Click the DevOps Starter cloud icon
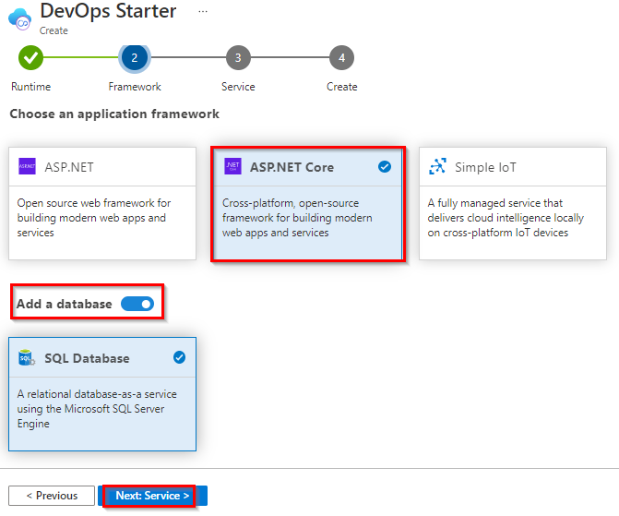Image resolution: width=619 pixels, height=516 pixels. coord(18,17)
